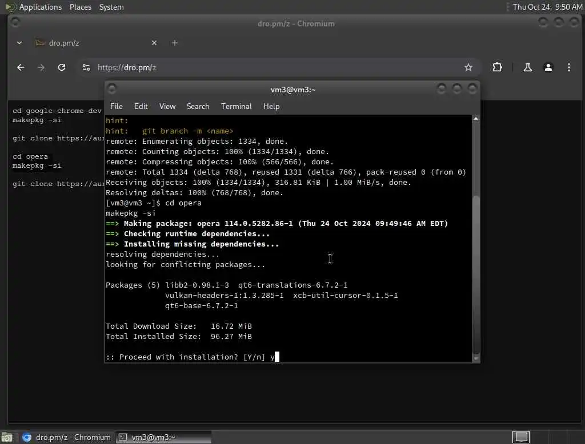Open the terminal Search menu
Screen dimensions: 585x444
point(198,106)
